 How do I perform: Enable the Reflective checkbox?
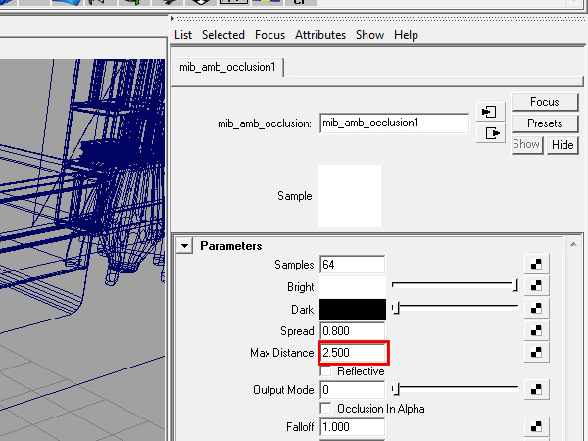tap(326, 371)
